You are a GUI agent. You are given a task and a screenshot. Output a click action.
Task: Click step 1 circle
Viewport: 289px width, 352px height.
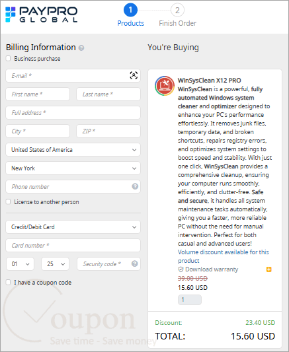130,10
